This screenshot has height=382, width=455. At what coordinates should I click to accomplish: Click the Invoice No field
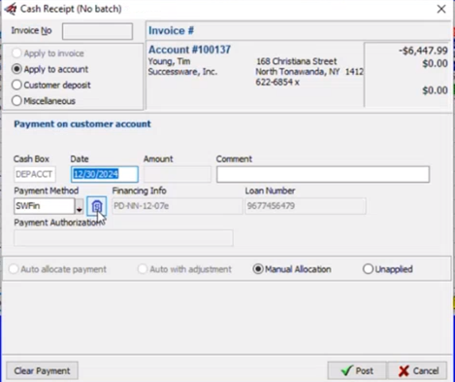point(97,31)
